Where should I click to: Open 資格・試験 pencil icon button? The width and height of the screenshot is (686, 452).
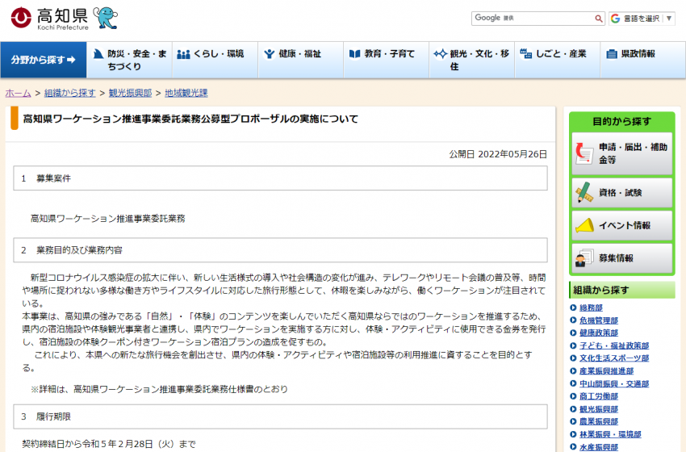621,193
